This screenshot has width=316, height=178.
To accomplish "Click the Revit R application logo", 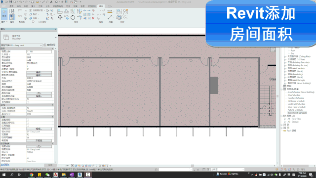I will coord(2,2).
